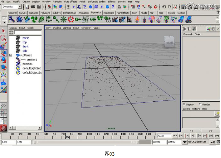Open the character set dropdown arrow

pyautogui.click(x=185, y=142)
